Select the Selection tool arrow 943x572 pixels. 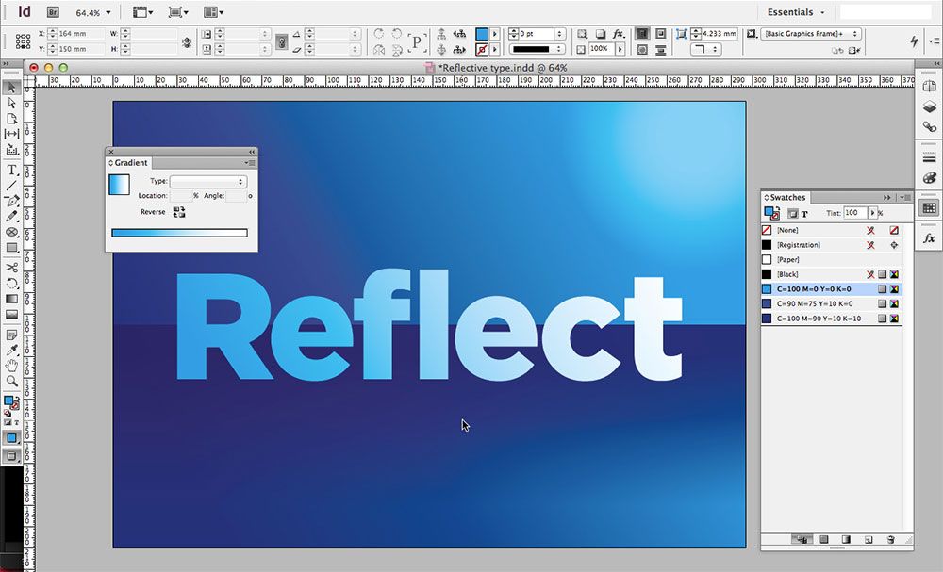click(x=11, y=88)
